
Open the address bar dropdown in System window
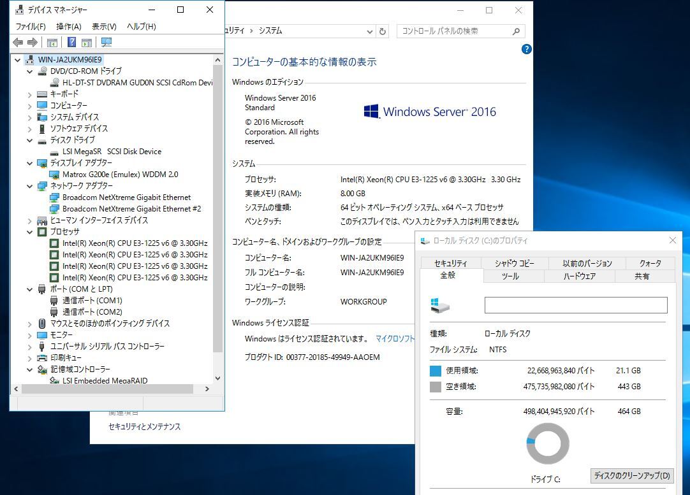pos(370,31)
